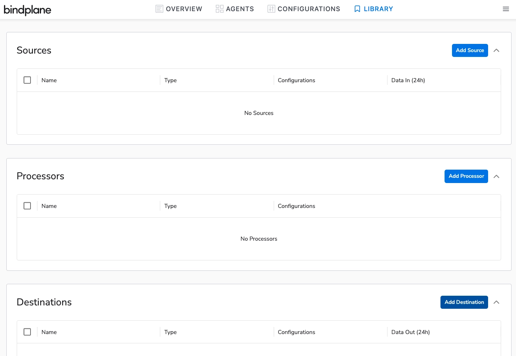
Task: Open the hamburger menu
Action: (506, 9)
